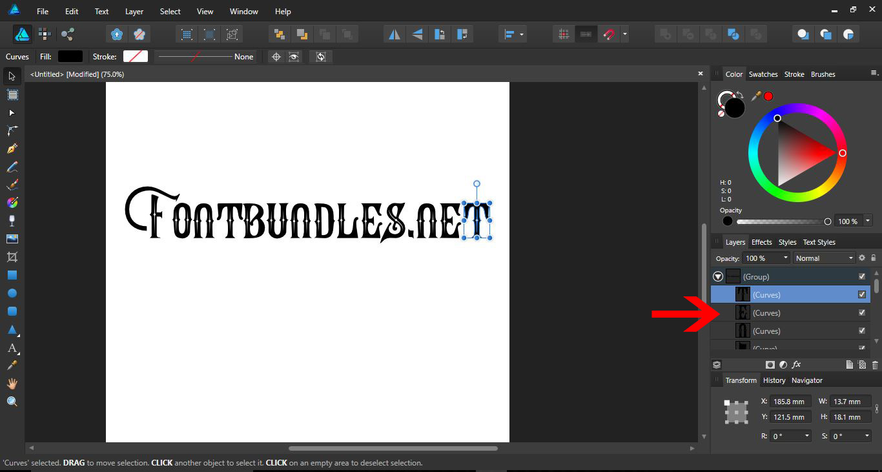Uncheck the Group layer visibility checkbox

click(x=861, y=276)
